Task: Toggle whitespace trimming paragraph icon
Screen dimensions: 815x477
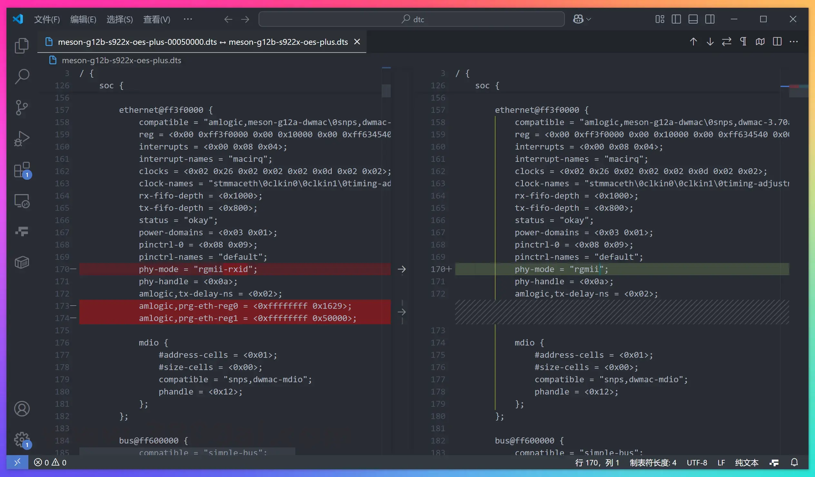Action: pyautogui.click(x=743, y=42)
